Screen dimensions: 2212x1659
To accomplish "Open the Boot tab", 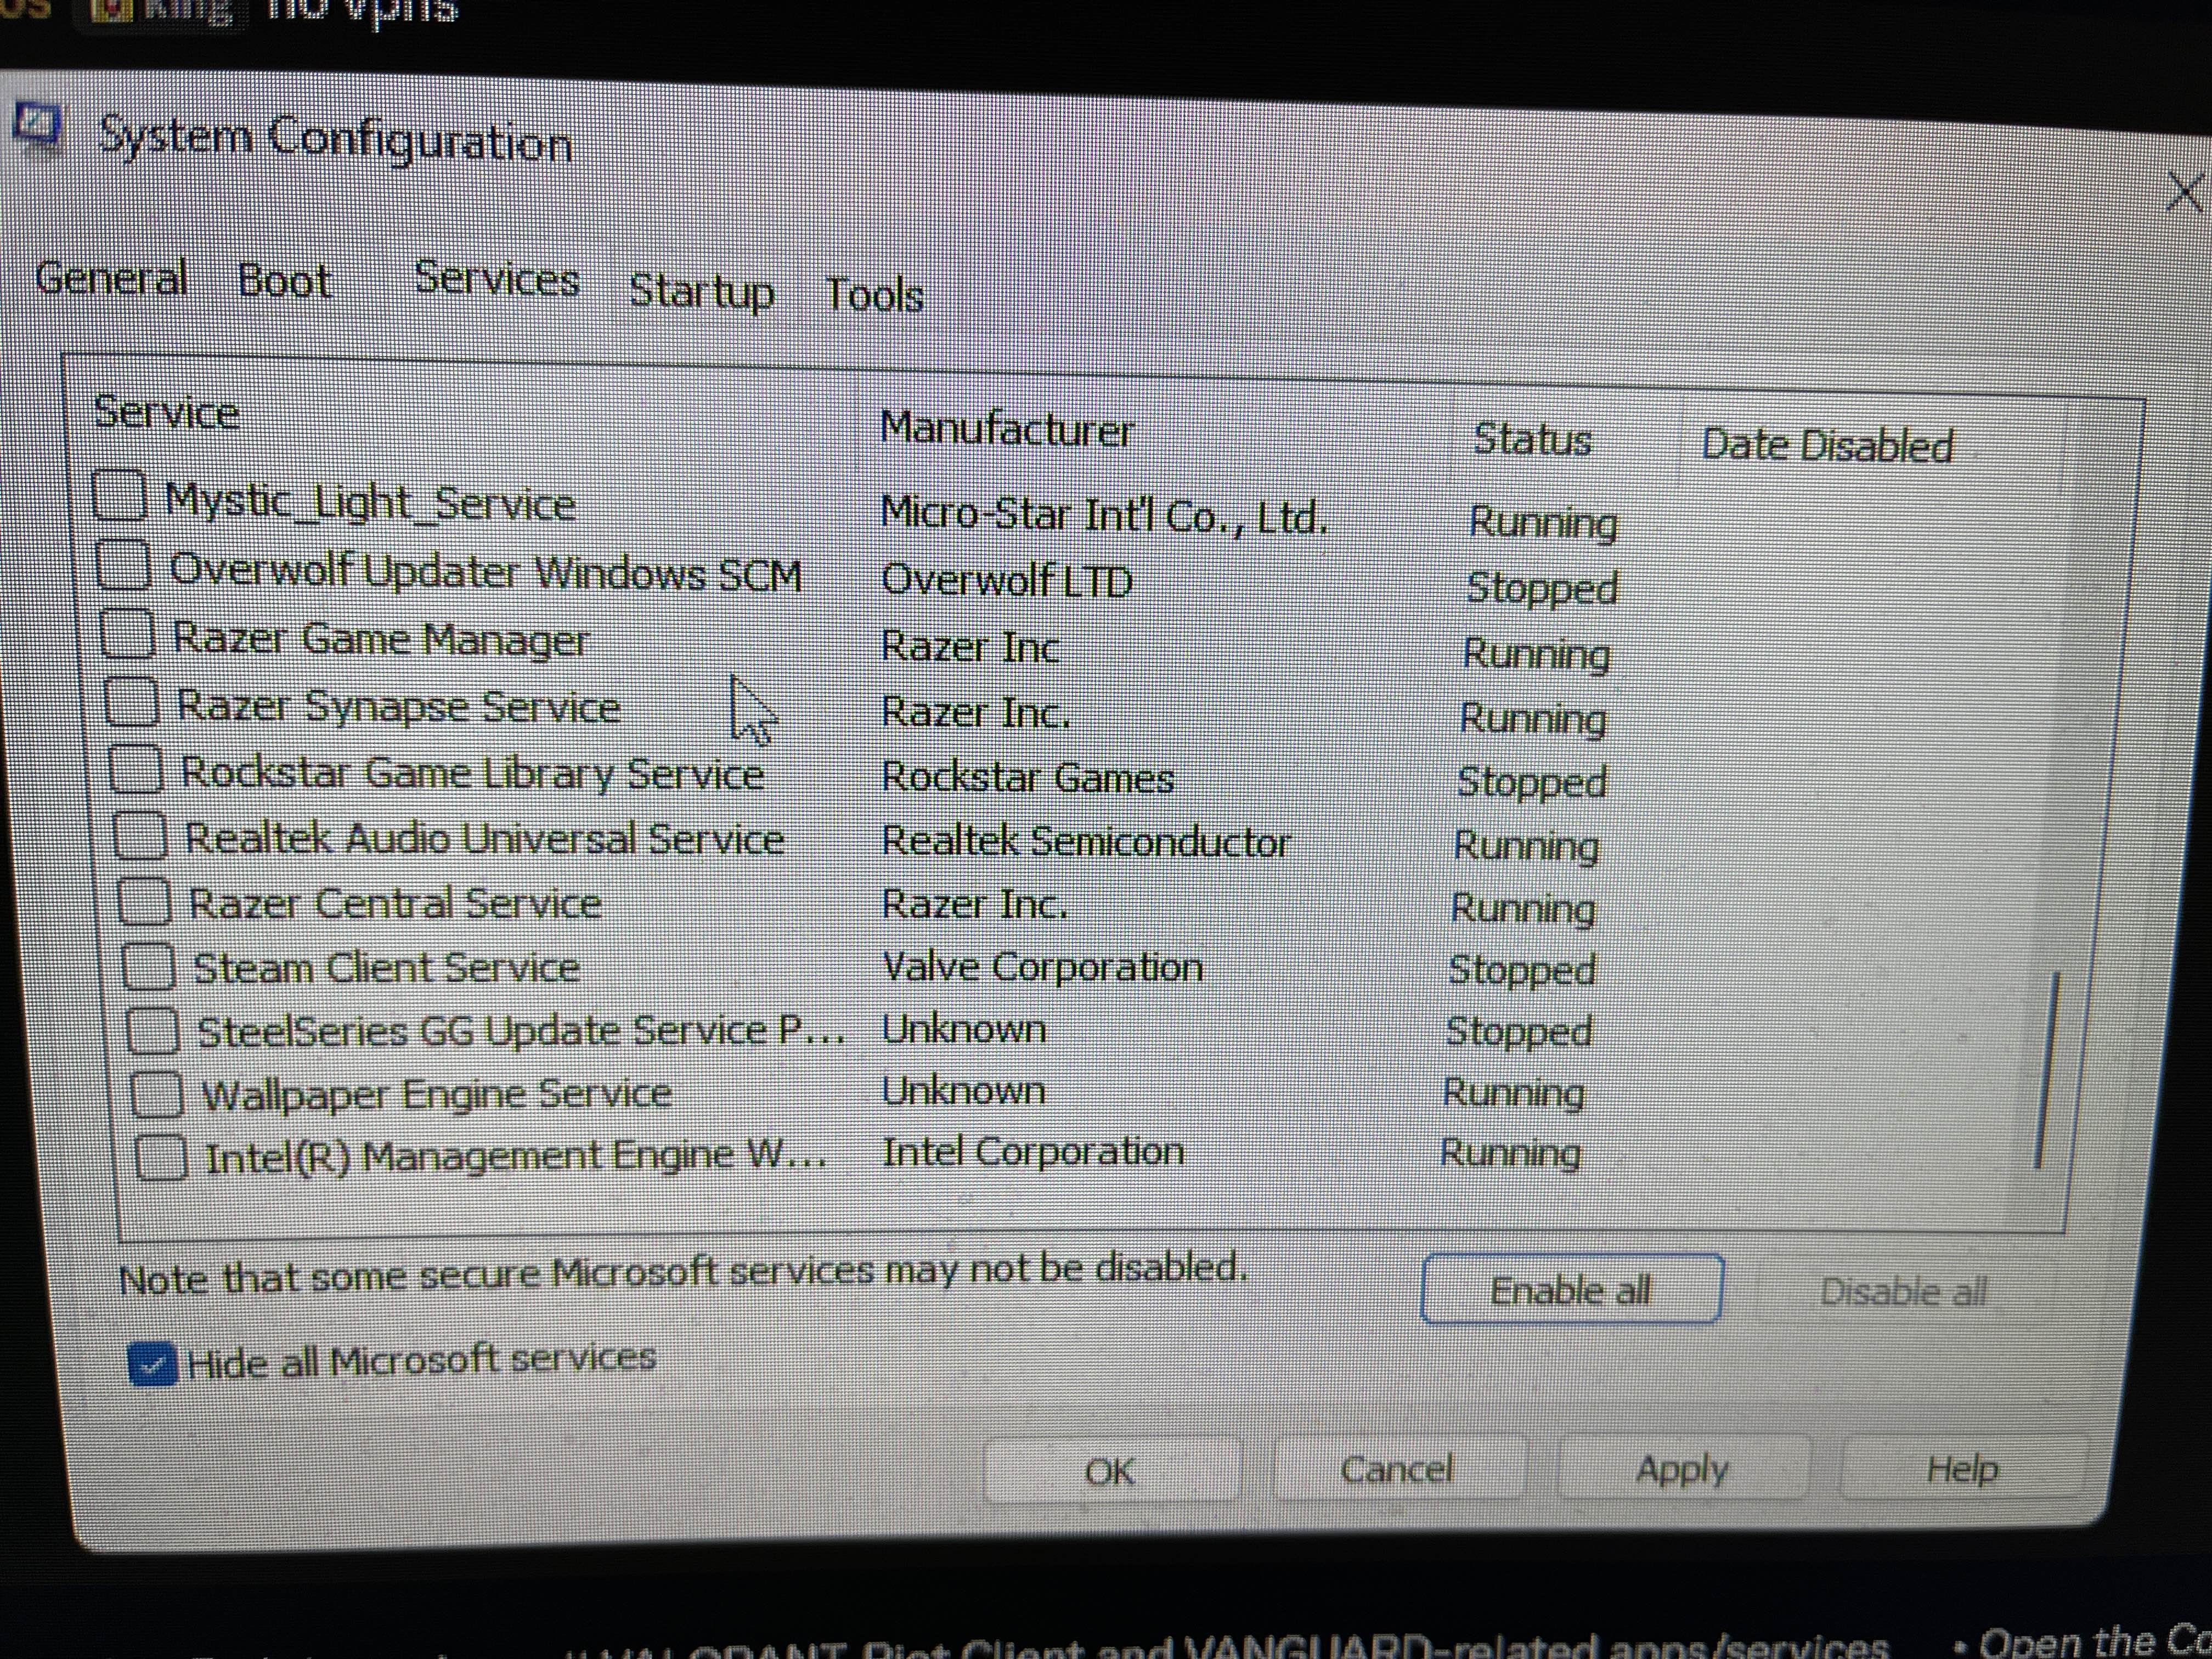I will (284, 281).
